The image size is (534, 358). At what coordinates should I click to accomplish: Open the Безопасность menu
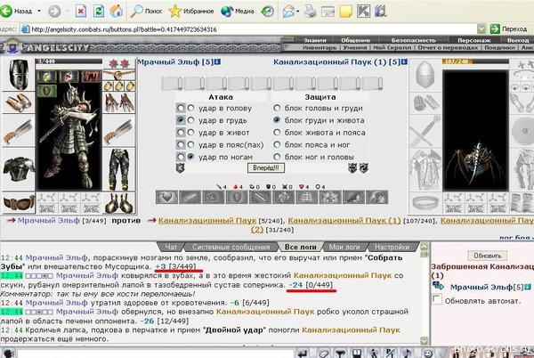[413, 40]
